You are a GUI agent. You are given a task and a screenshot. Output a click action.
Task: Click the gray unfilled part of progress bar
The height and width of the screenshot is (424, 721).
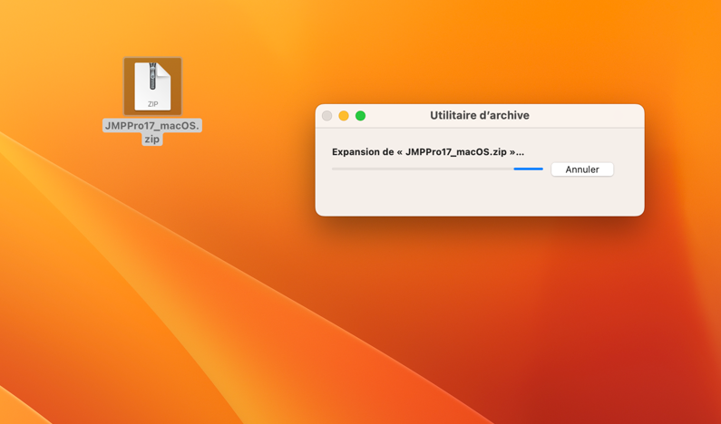417,169
